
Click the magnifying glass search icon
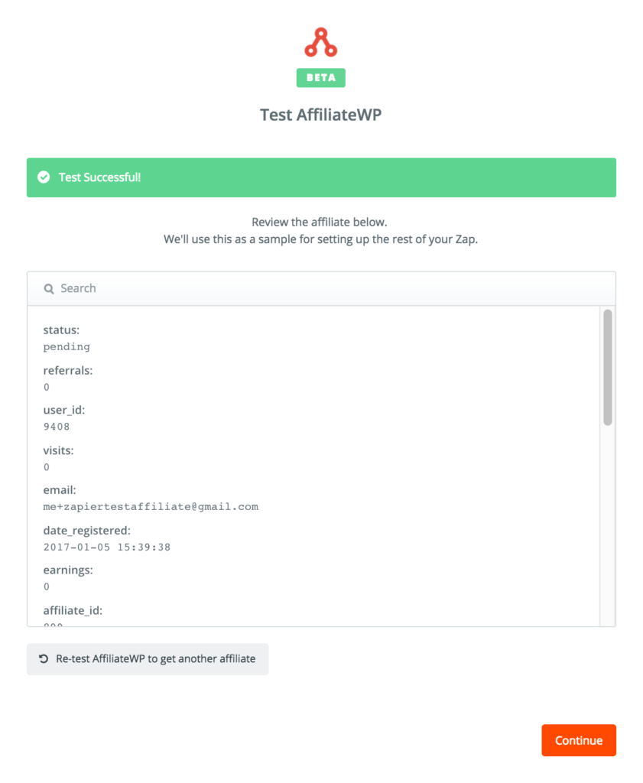pos(47,288)
